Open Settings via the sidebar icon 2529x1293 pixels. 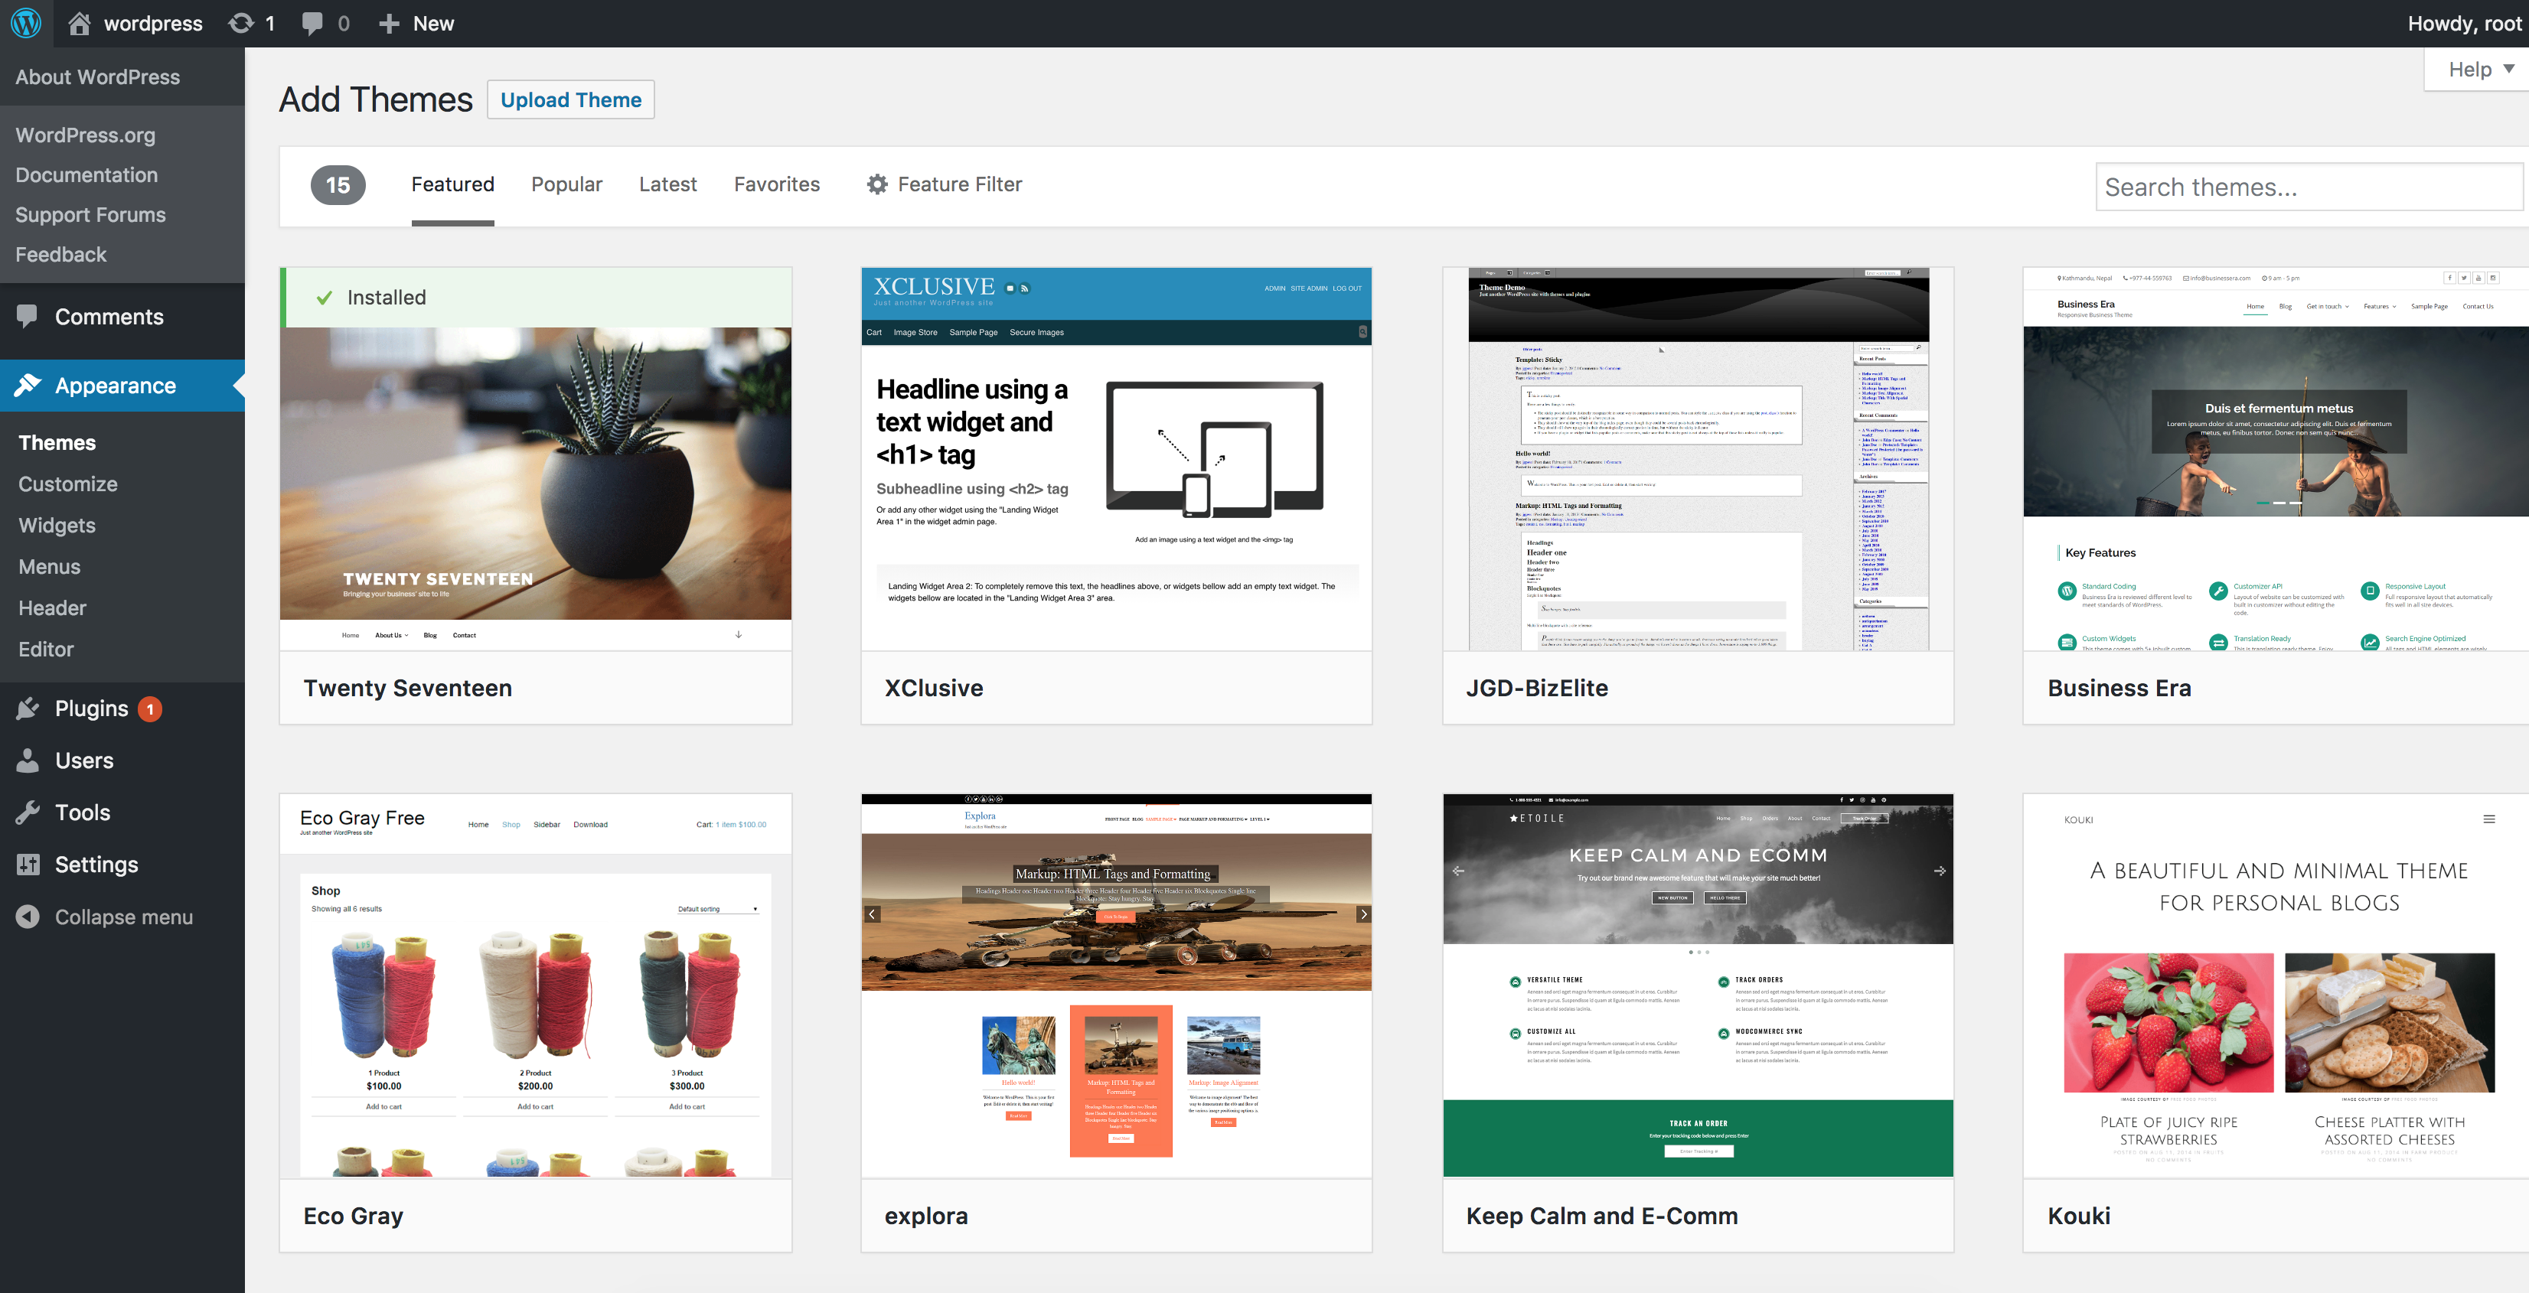[x=28, y=865]
